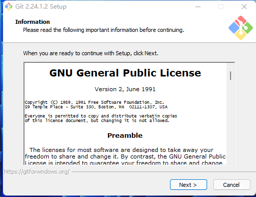The height and width of the screenshot is (197, 256).
Task: Click the Git logo in the title bar
Action: pos(9,7)
